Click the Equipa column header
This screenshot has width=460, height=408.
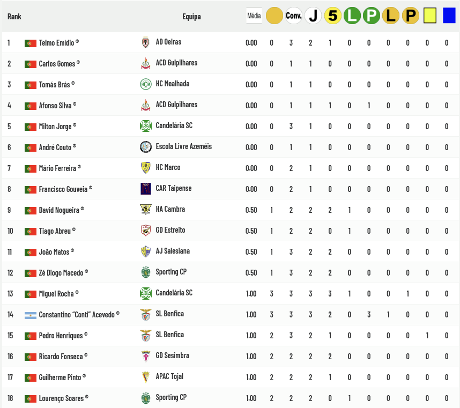(191, 17)
